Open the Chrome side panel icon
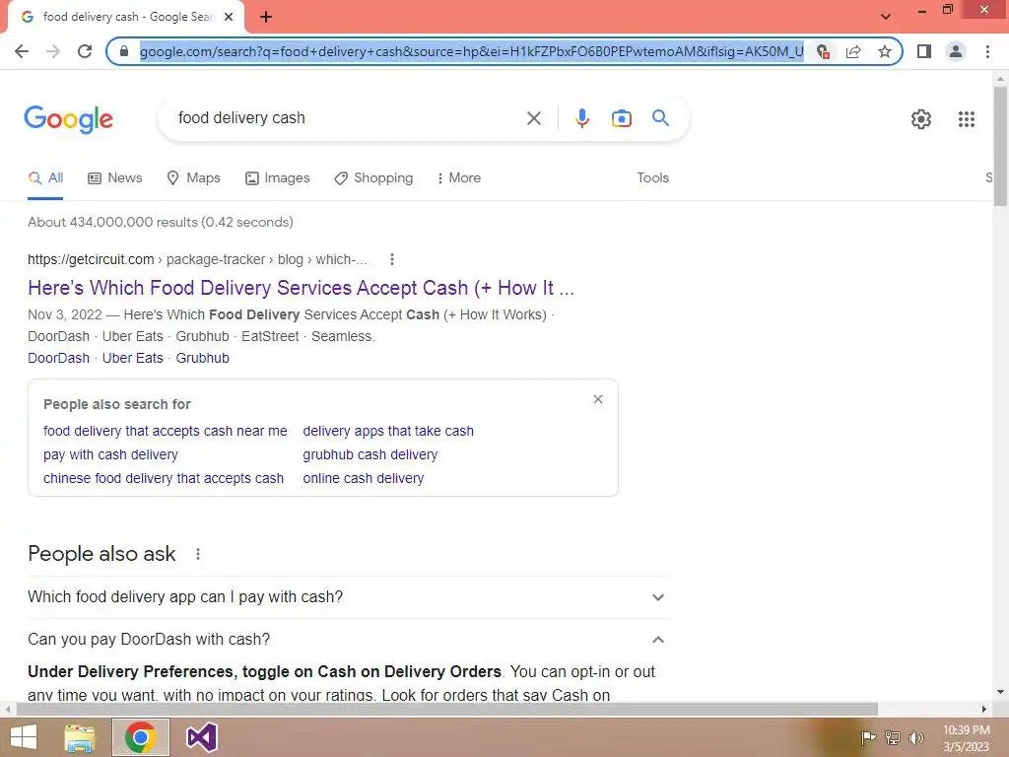 pos(924,51)
